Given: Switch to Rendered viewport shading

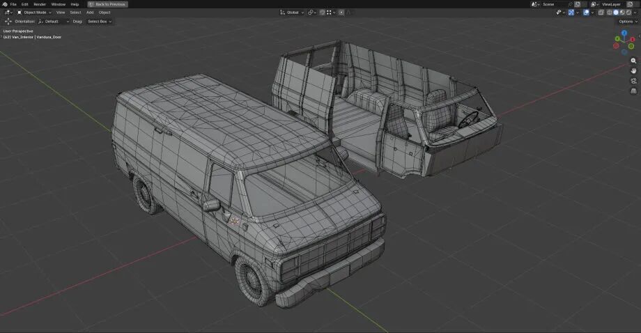Looking at the screenshot, I should tap(628, 13).
